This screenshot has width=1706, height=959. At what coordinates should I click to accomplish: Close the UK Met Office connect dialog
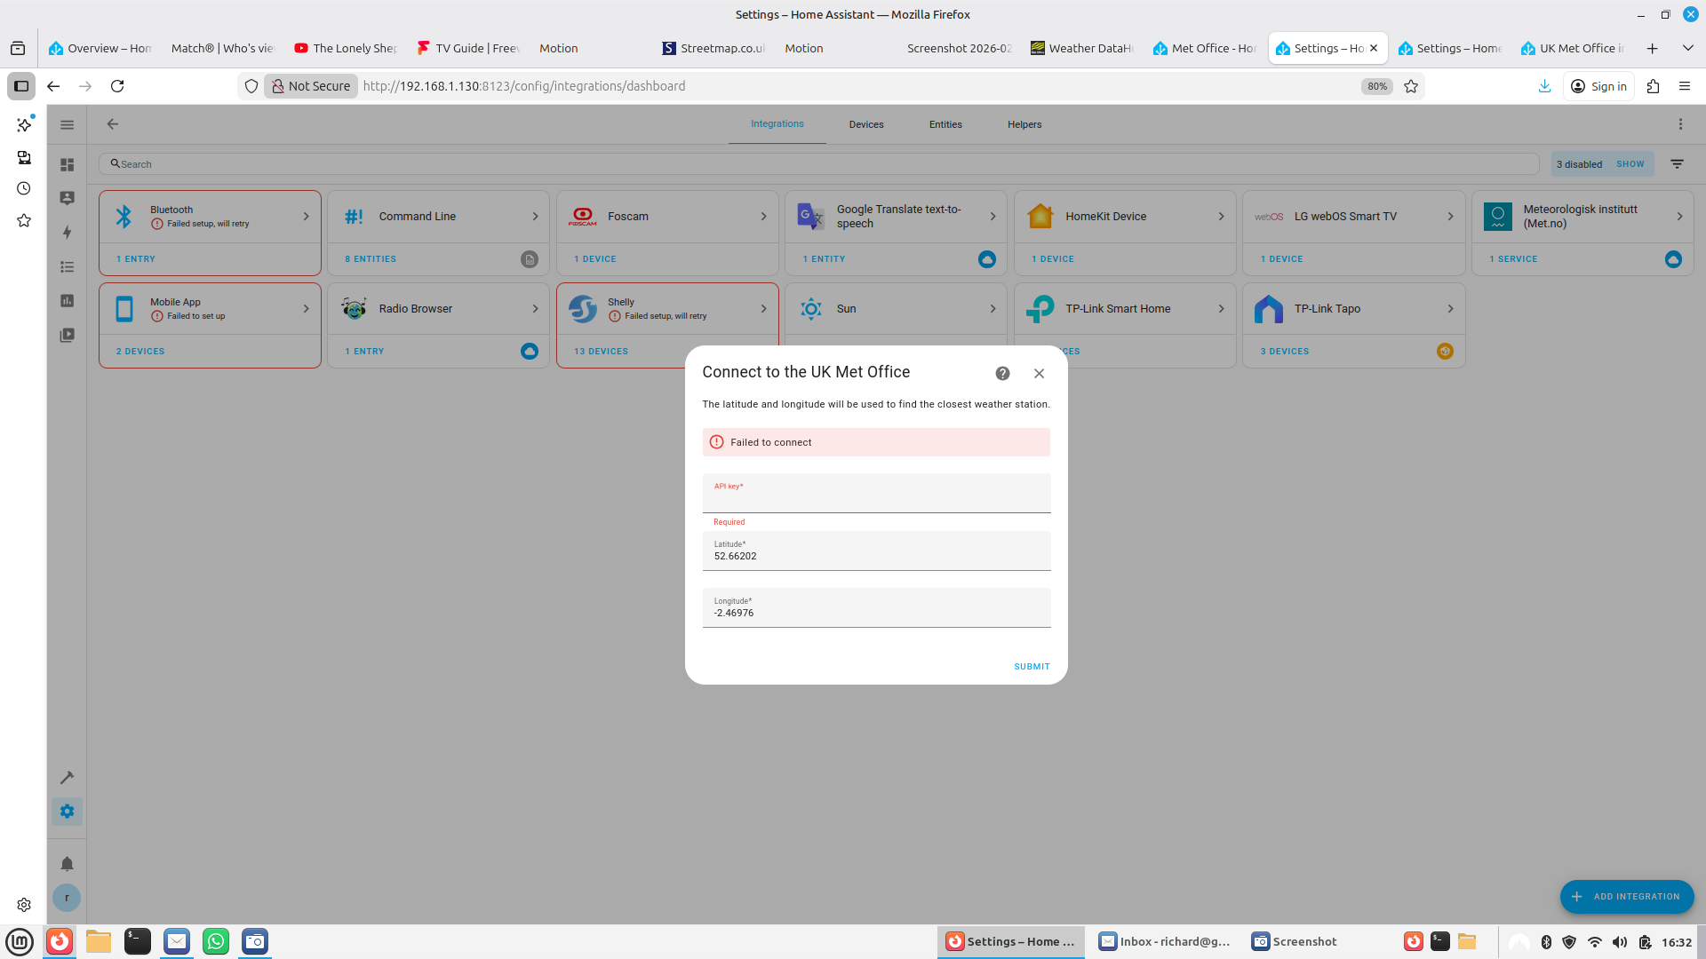point(1039,374)
